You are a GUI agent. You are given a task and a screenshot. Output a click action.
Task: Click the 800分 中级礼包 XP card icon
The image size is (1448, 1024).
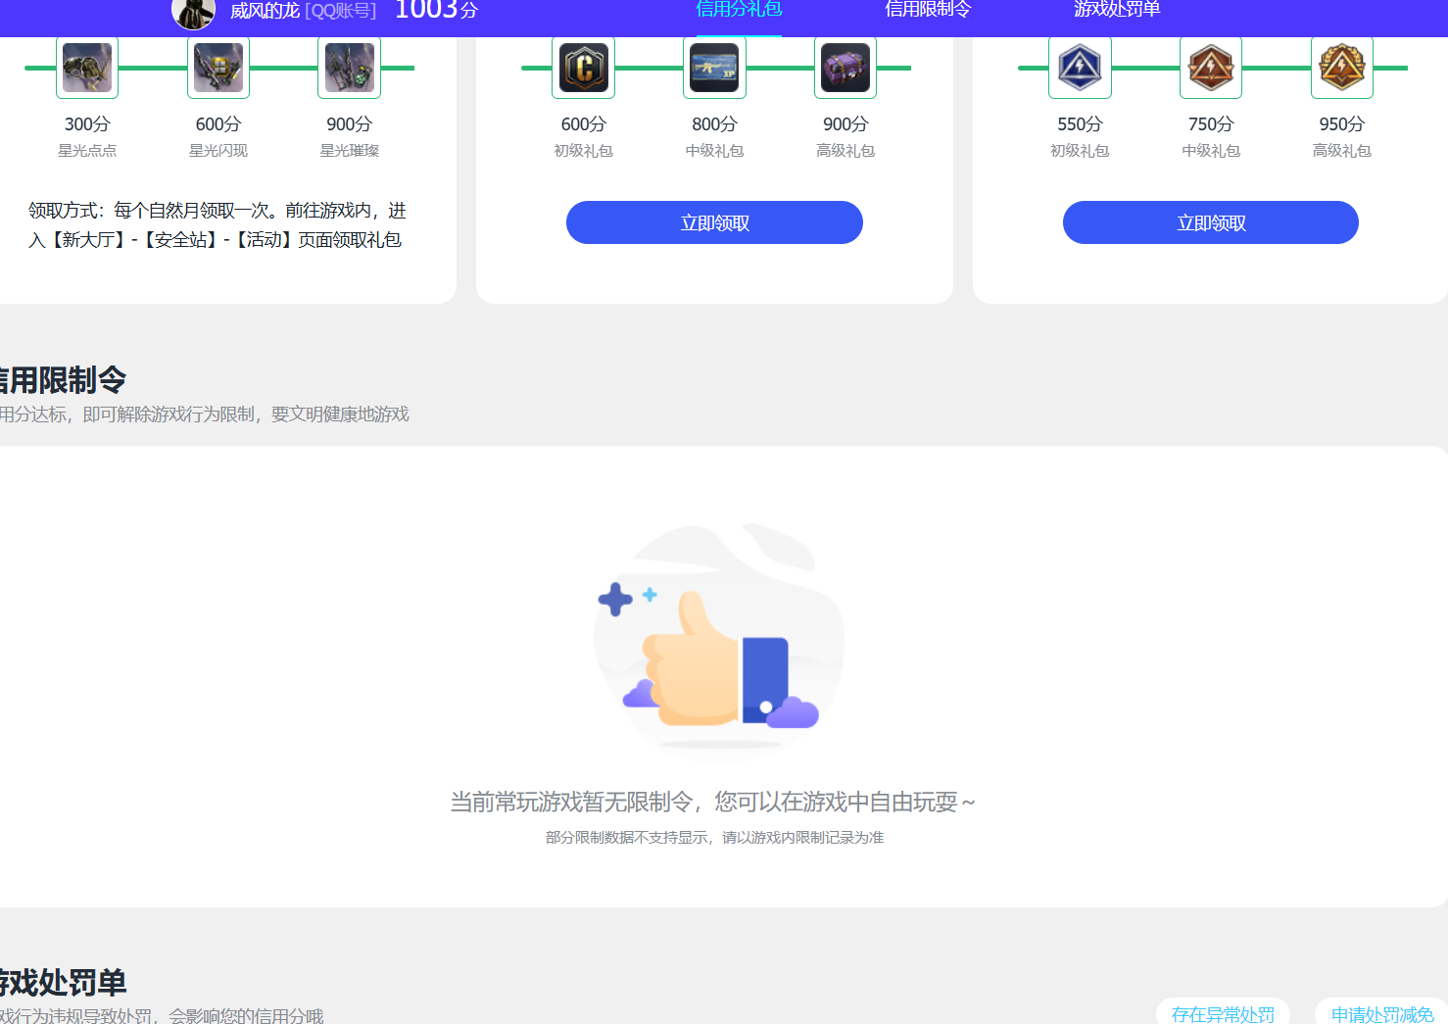(714, 68)
